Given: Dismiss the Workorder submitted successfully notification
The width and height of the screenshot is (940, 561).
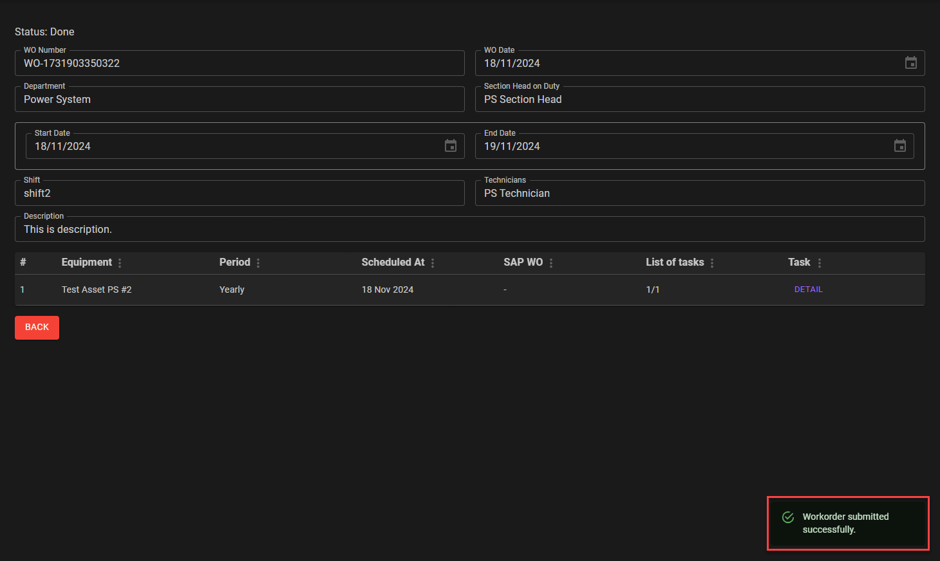Looking at the screenshot, I should point(847,523).
